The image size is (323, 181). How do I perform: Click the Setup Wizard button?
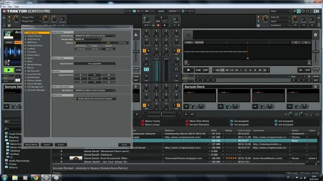31,144
